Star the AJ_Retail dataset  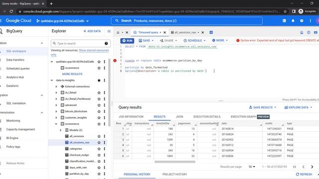coord(99,92)
